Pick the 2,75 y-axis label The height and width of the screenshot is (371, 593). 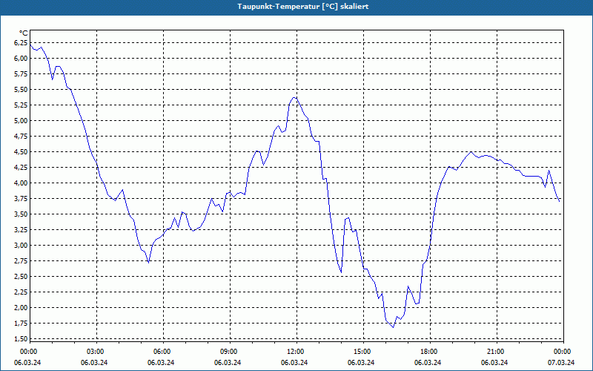coord(21,261)
